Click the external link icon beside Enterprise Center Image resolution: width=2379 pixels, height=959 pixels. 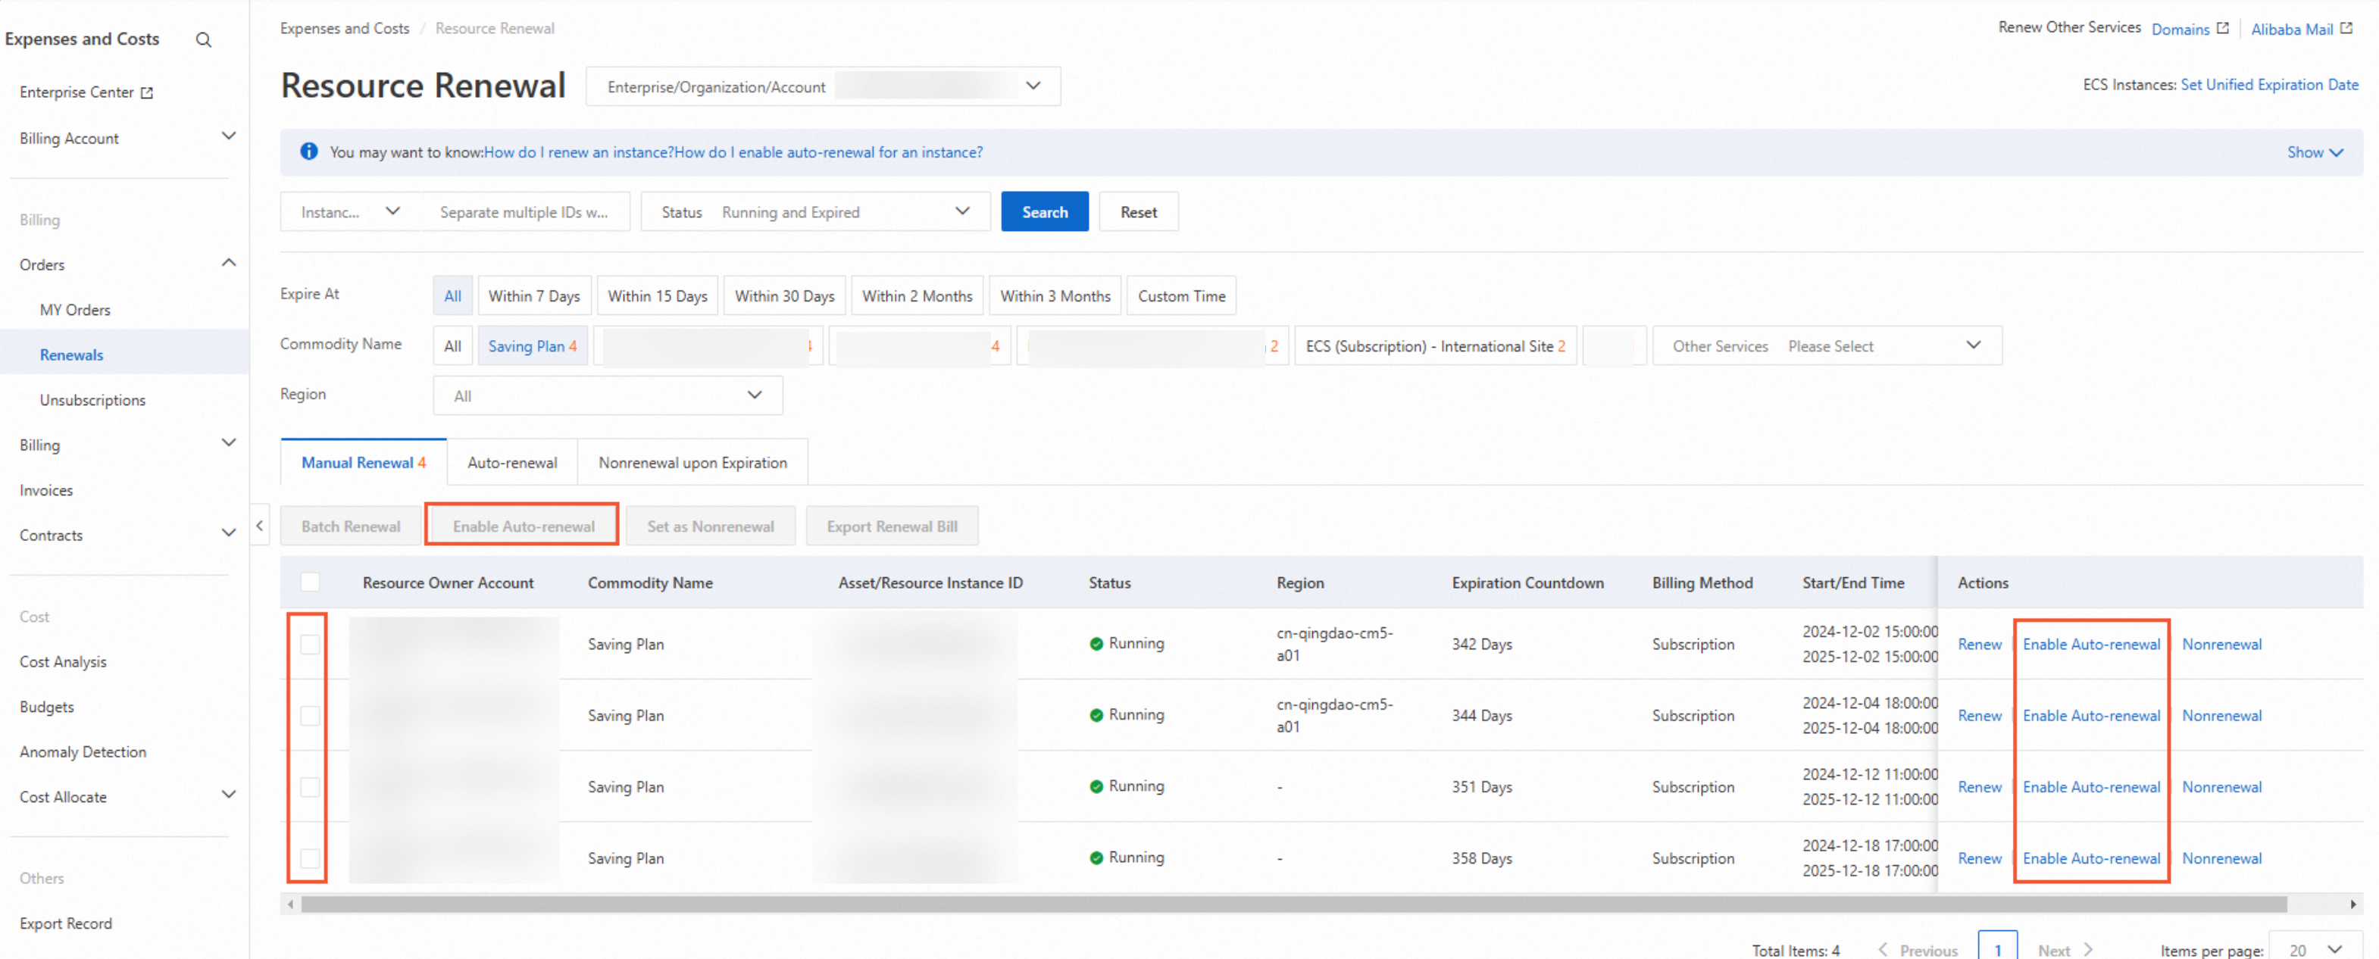(147, 92)
